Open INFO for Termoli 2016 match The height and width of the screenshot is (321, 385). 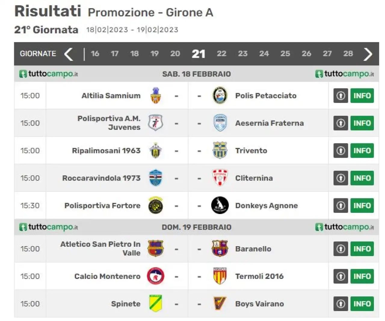[x=362, y=276]
